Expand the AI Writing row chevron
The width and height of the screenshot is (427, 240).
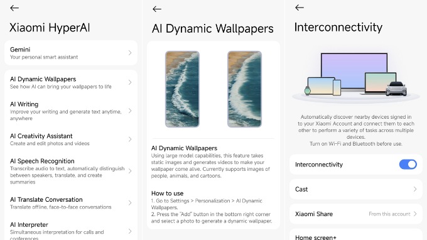click(130, 111)
